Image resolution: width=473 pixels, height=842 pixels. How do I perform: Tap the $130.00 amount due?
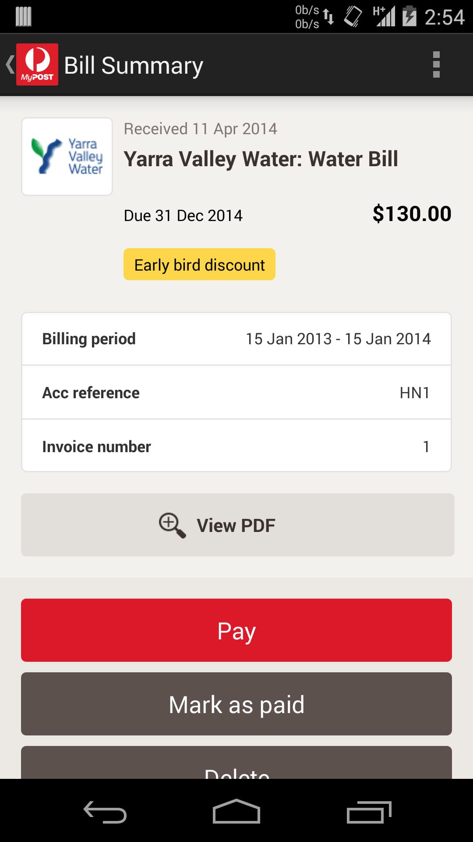tap(412, 214)
